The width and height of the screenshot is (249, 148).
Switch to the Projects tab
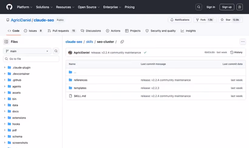133,31
